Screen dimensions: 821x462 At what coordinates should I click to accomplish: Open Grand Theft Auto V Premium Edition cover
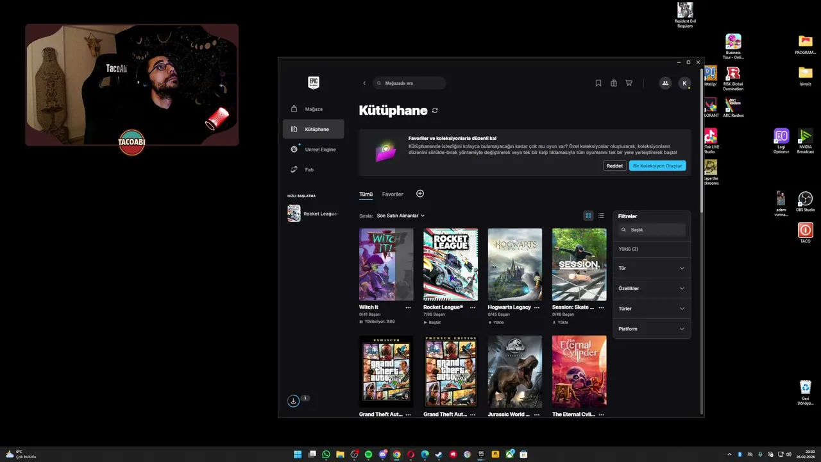point(450,372)
